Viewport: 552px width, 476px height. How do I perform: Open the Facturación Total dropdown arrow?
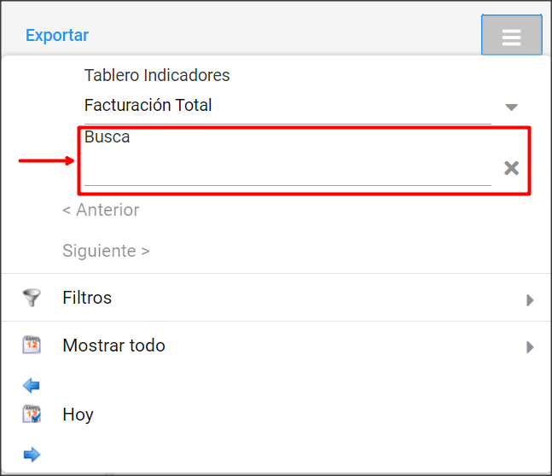click(x=511, y=107)
